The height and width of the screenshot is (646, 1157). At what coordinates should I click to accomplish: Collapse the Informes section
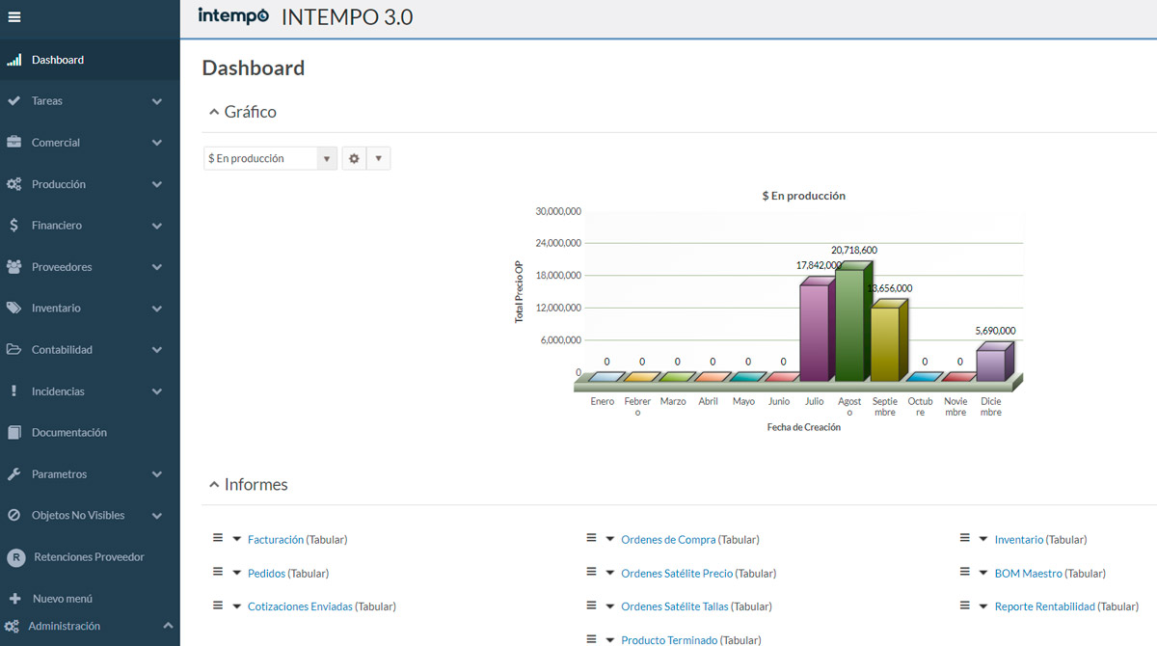tap(214, 485)
